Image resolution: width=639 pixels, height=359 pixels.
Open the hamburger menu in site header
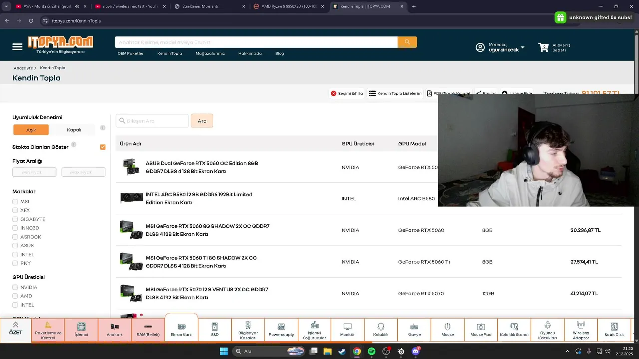[x=17, y=47]
